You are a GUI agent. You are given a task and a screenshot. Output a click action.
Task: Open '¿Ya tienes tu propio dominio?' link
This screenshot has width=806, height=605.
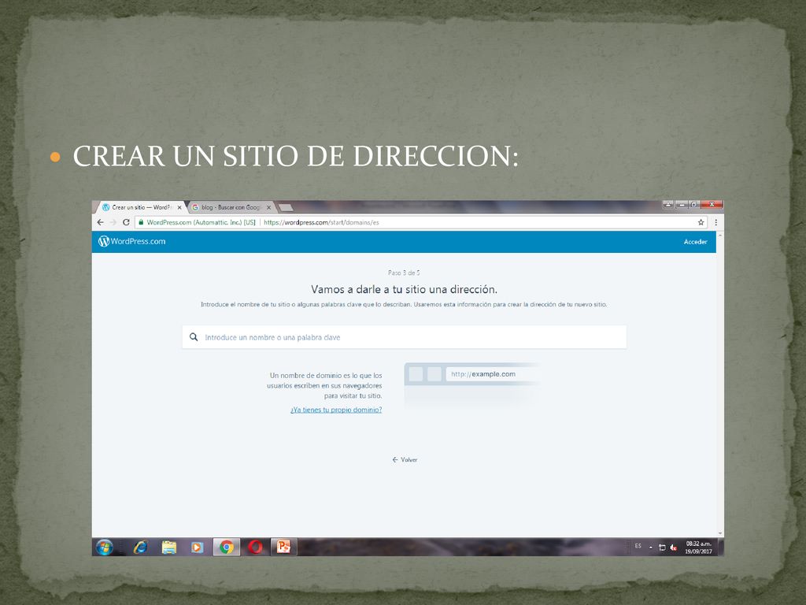tap(336, 410)
